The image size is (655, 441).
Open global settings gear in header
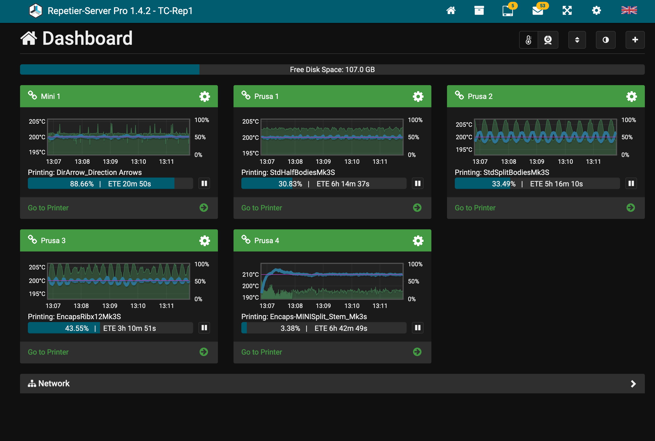point(596,11)
